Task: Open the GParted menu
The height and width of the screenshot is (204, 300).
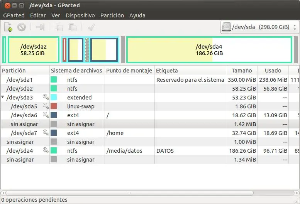Action: coord(14,15)
